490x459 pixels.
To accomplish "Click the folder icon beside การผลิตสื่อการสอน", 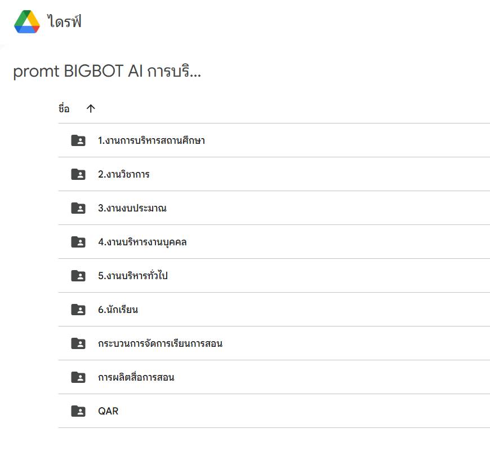I will click(78, 377).
